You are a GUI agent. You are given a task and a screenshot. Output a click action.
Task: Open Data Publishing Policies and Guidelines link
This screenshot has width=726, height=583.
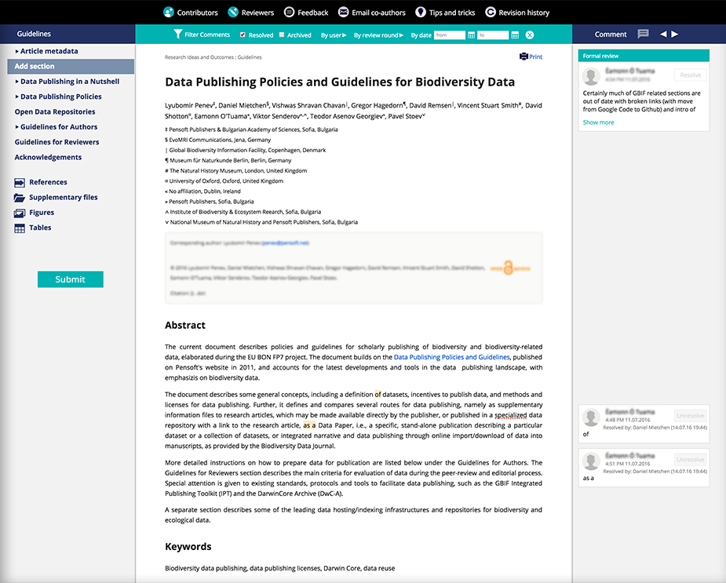[x=451, y=357]
